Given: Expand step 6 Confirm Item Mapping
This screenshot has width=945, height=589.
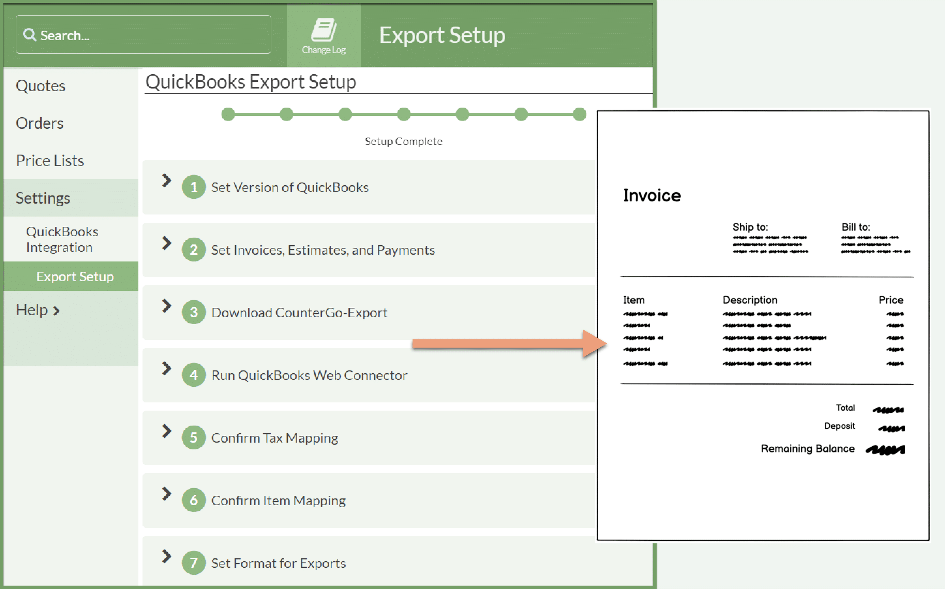Looking at the screenshot, I should 167,494.
